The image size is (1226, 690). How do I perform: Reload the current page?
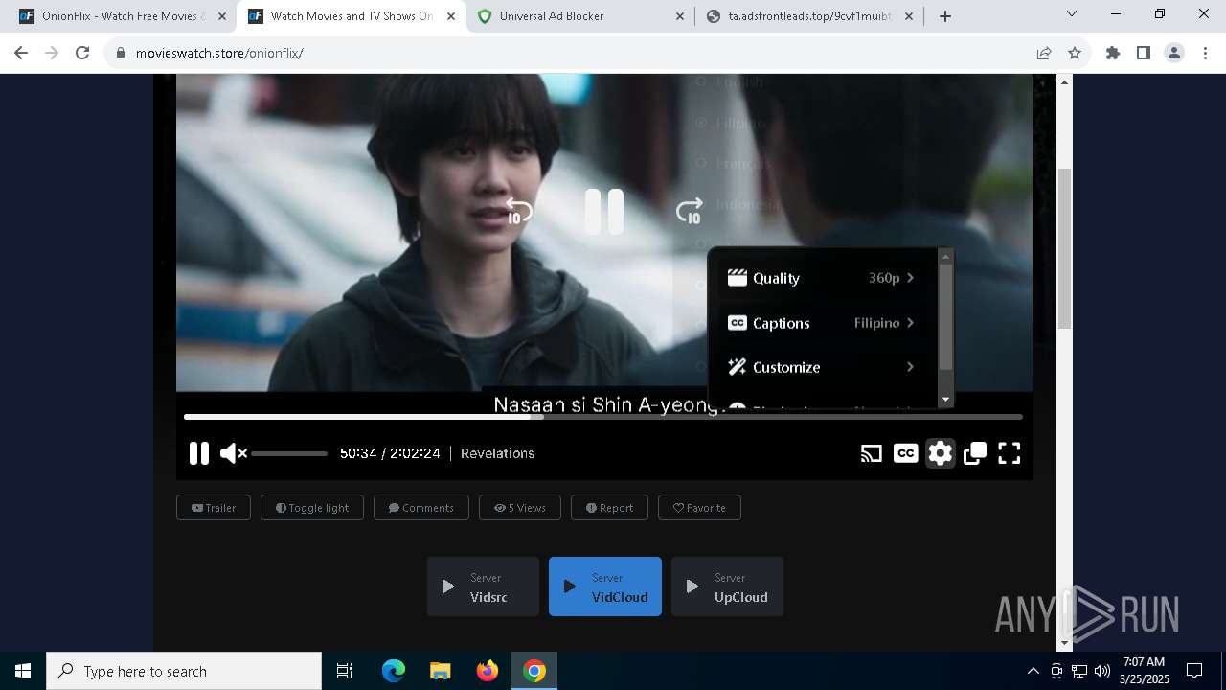point(82,53)
